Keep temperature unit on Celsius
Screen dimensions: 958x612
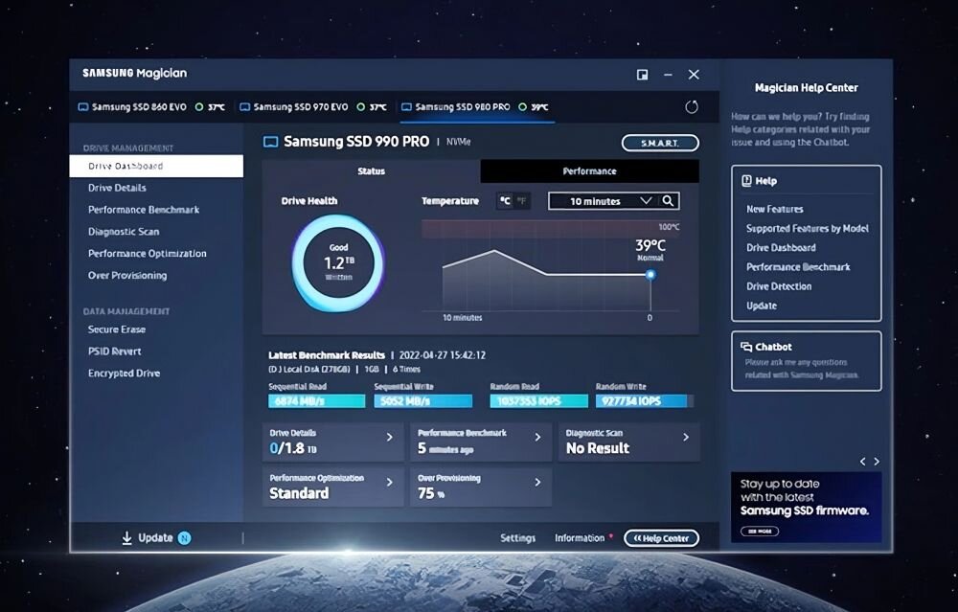(506, 201)
